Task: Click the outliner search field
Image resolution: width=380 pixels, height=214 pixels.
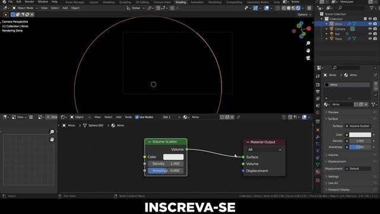Action: pos(351,8)
